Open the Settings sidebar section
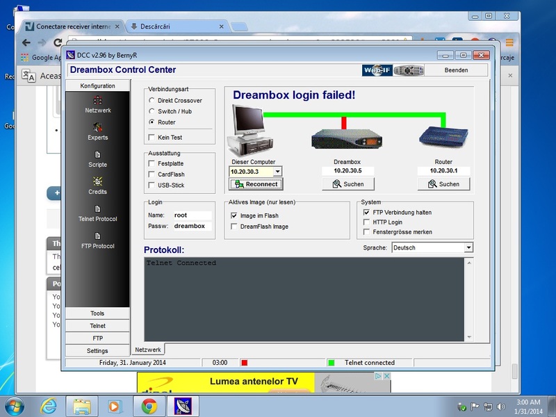This screenshot has height=417, width=556. [x=97, y=351]
